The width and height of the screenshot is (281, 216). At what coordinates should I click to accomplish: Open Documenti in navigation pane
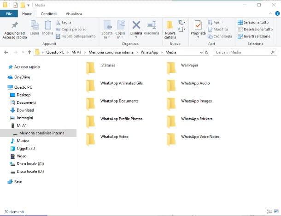(23, 102)
